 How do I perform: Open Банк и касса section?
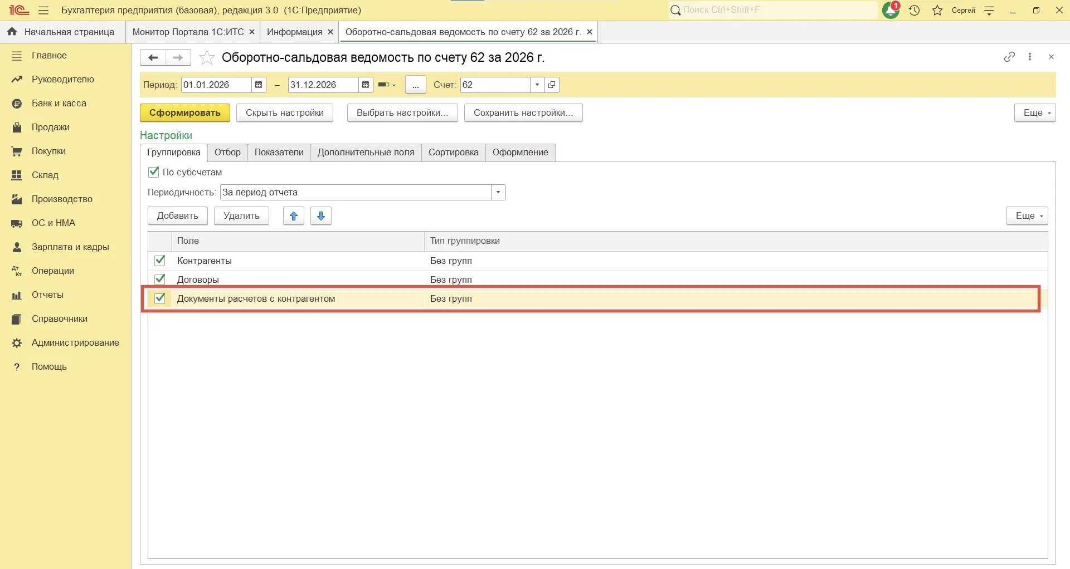pos(65,104)
